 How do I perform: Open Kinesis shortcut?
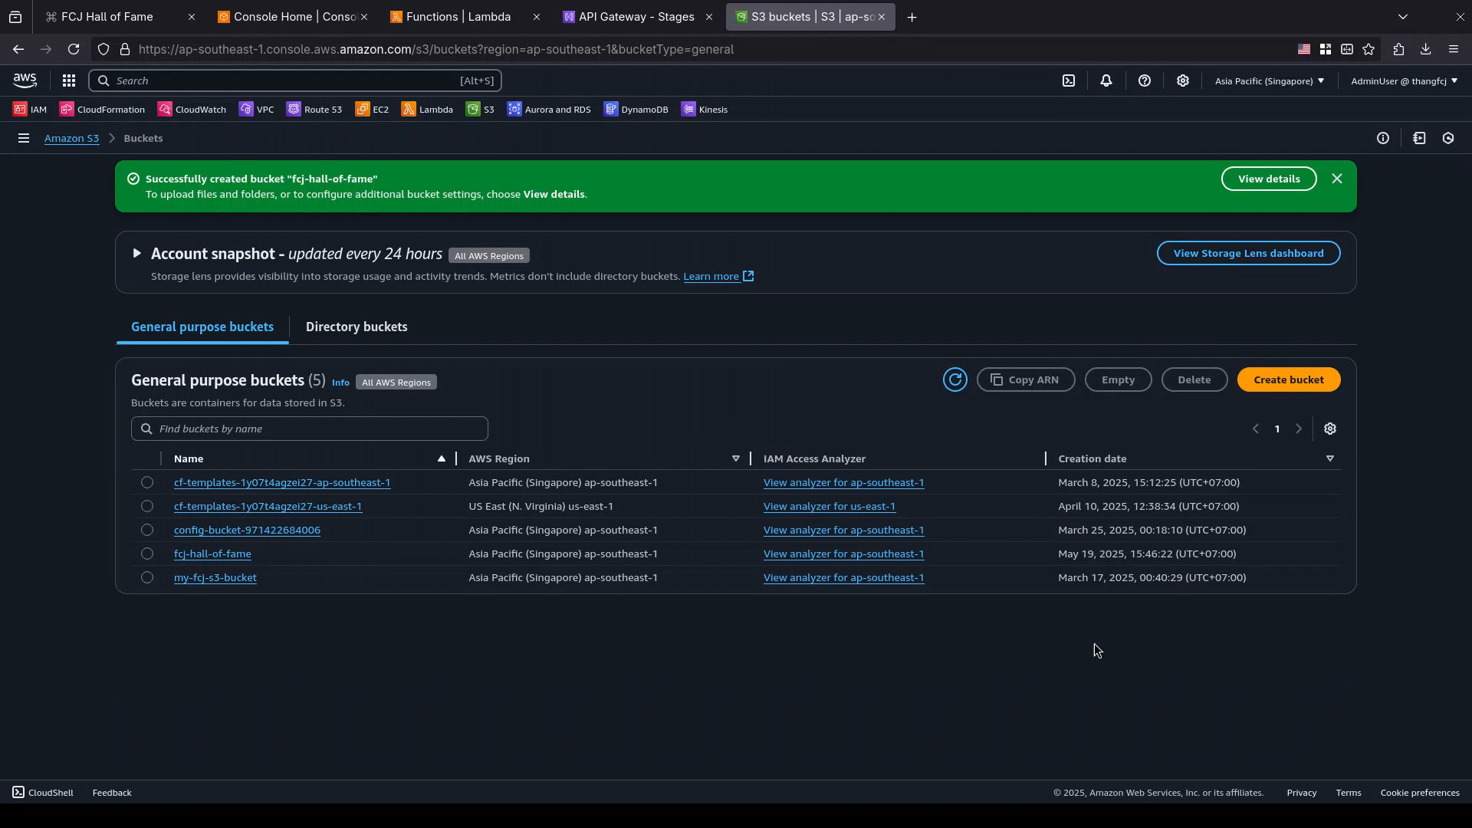click(705, 110)
